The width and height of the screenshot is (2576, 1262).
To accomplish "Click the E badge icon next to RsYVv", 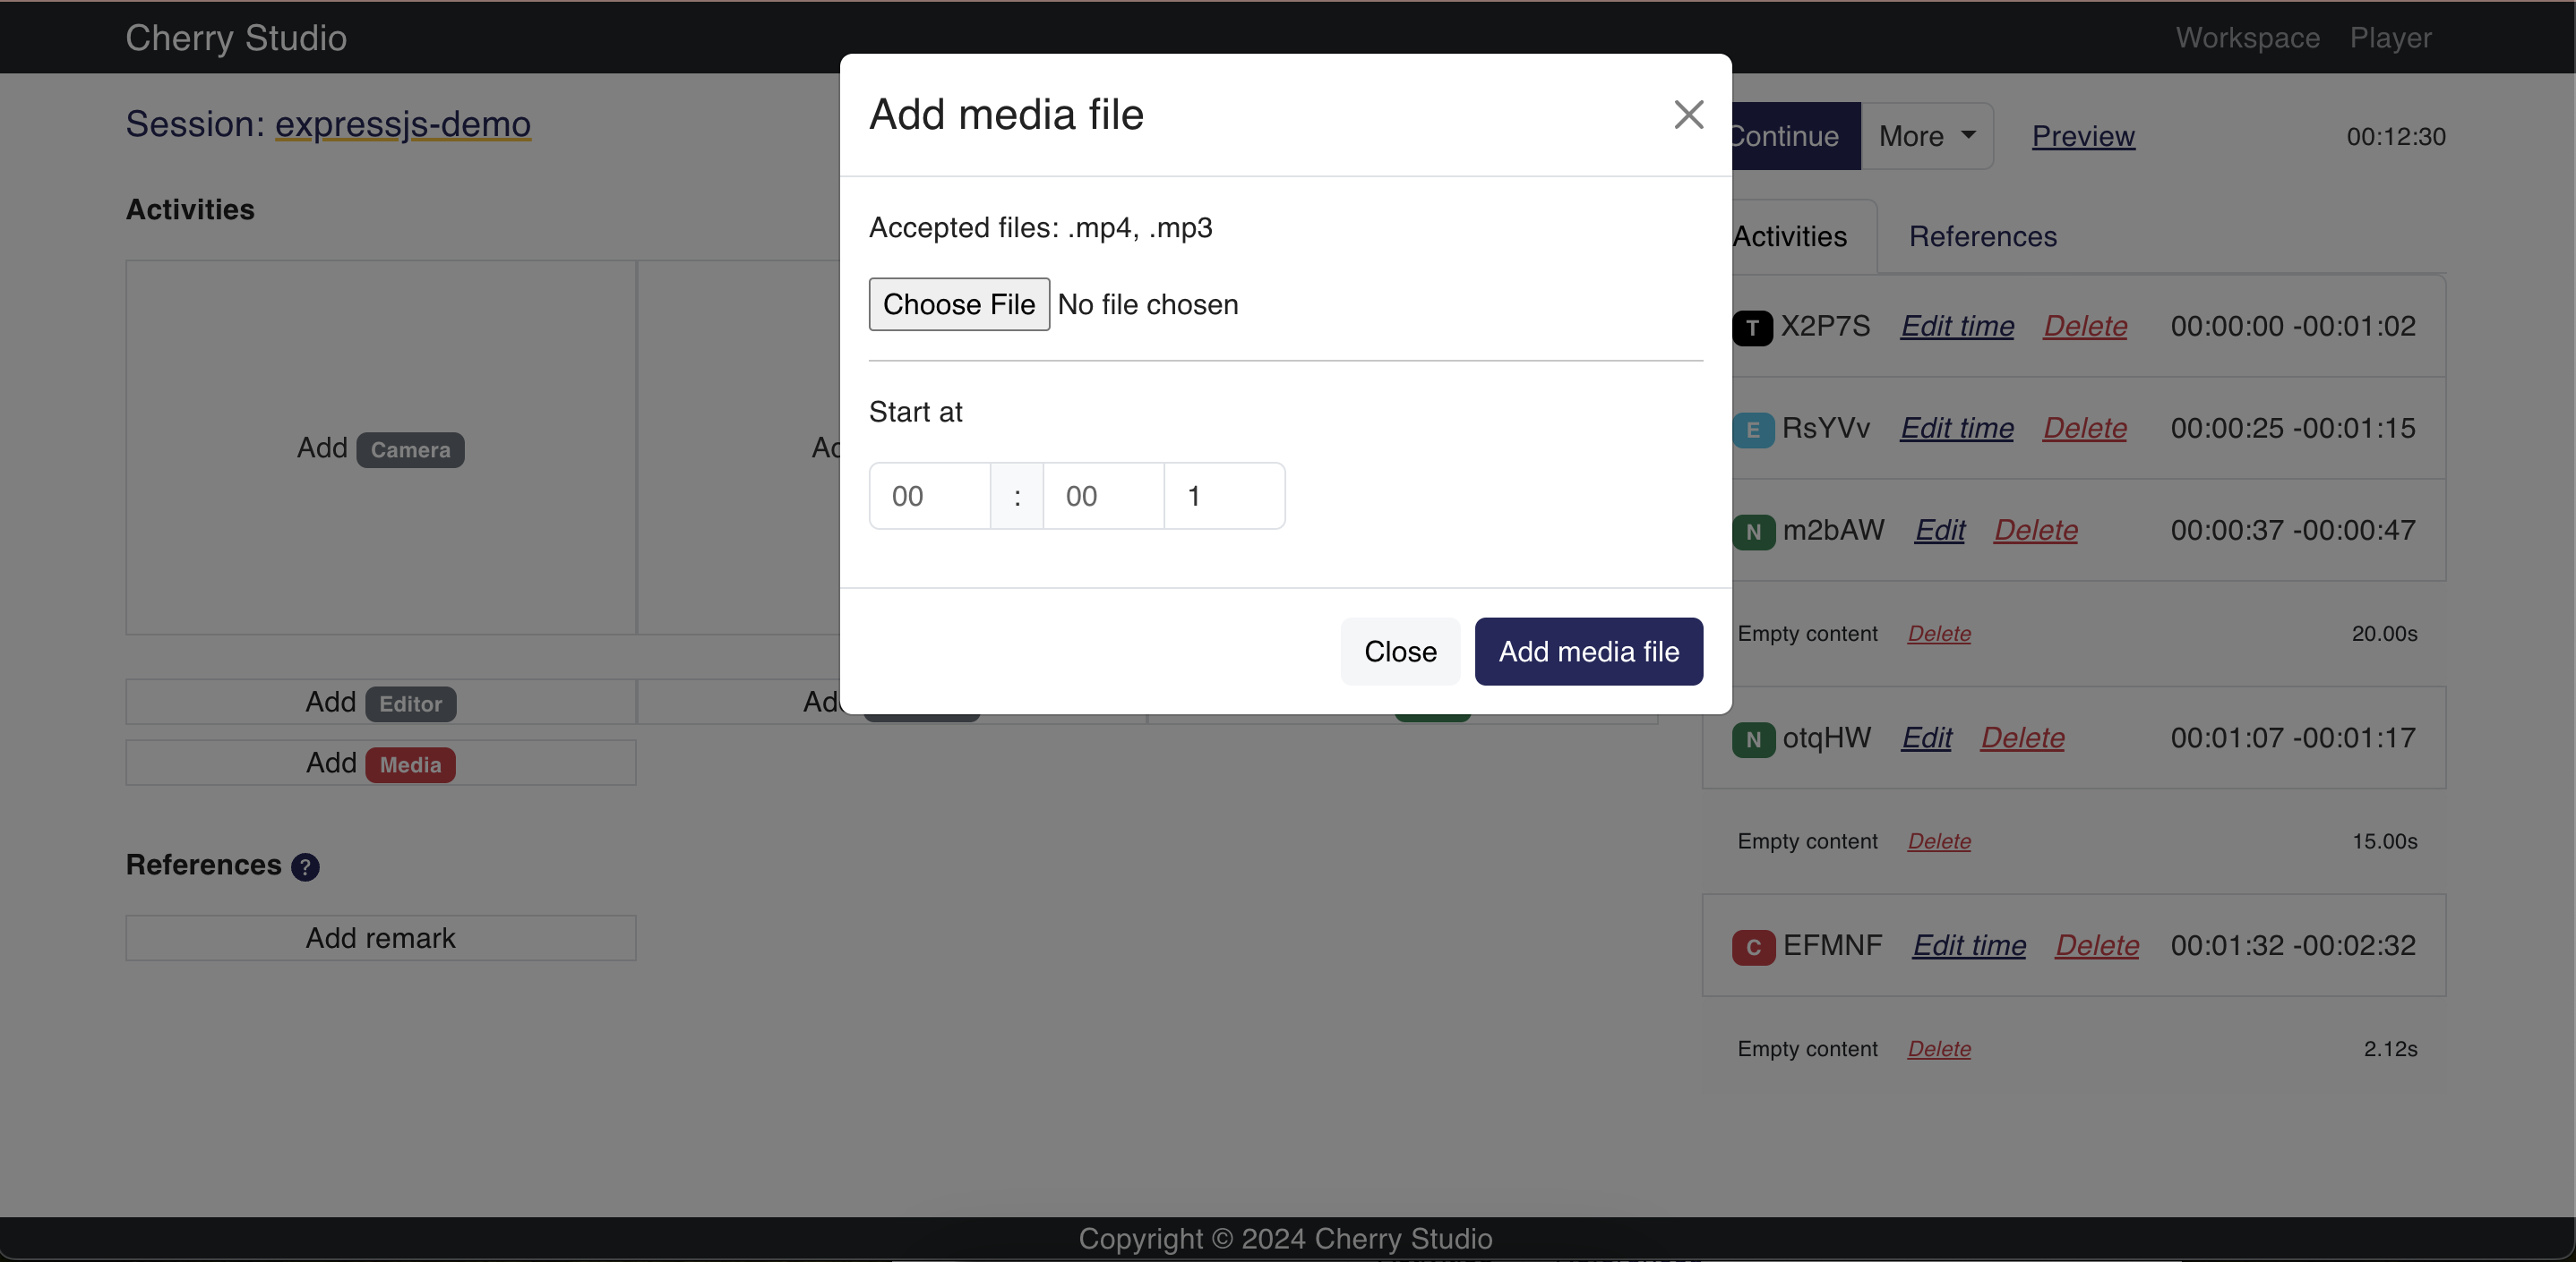I will (1752, 430).
